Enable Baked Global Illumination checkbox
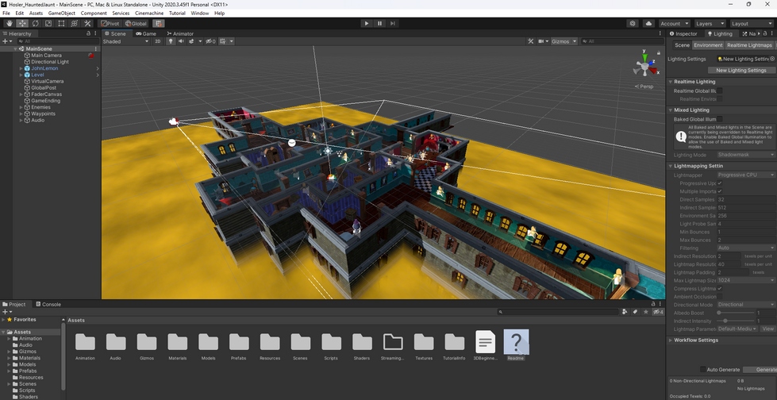 (x=720, y=119)
